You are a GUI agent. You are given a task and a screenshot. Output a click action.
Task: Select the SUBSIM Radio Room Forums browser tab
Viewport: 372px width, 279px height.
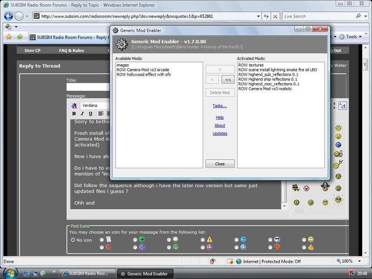(x=69, y=37)
